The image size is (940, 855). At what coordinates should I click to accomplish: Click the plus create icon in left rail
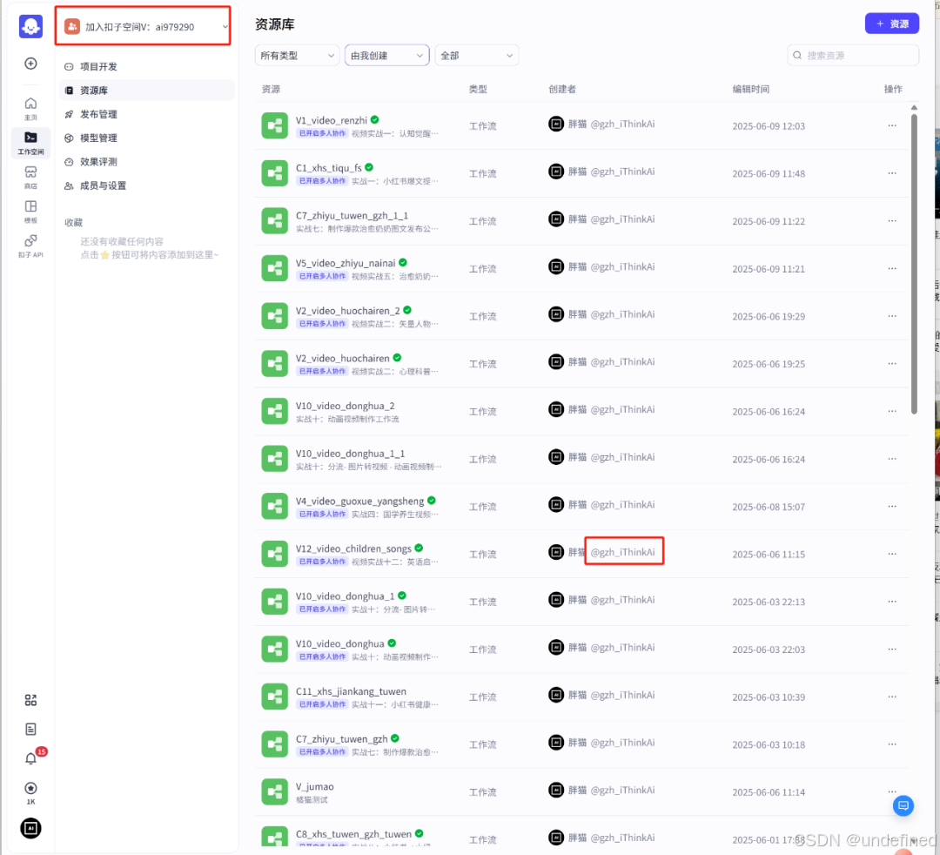[30, 64]
